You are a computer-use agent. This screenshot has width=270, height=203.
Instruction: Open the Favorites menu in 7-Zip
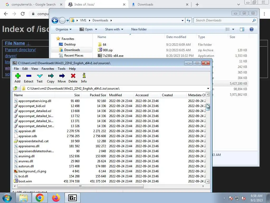[48, 69]
